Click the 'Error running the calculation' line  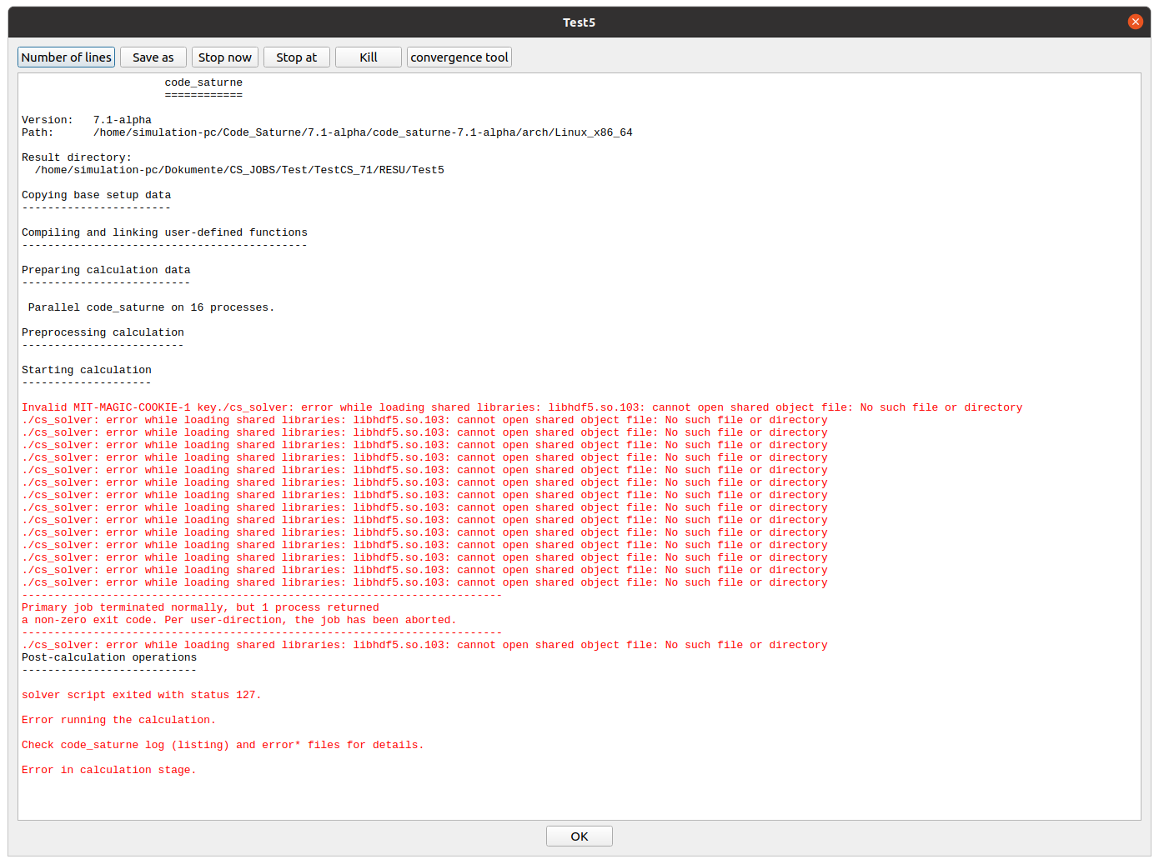(118, 720)
